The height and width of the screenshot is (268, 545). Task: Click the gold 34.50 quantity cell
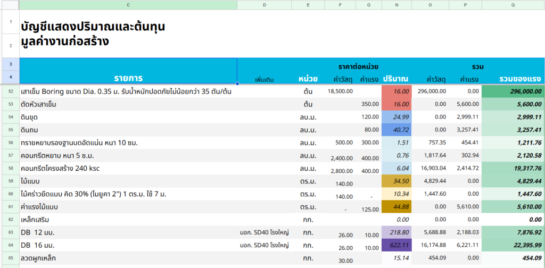pos(397,181)
